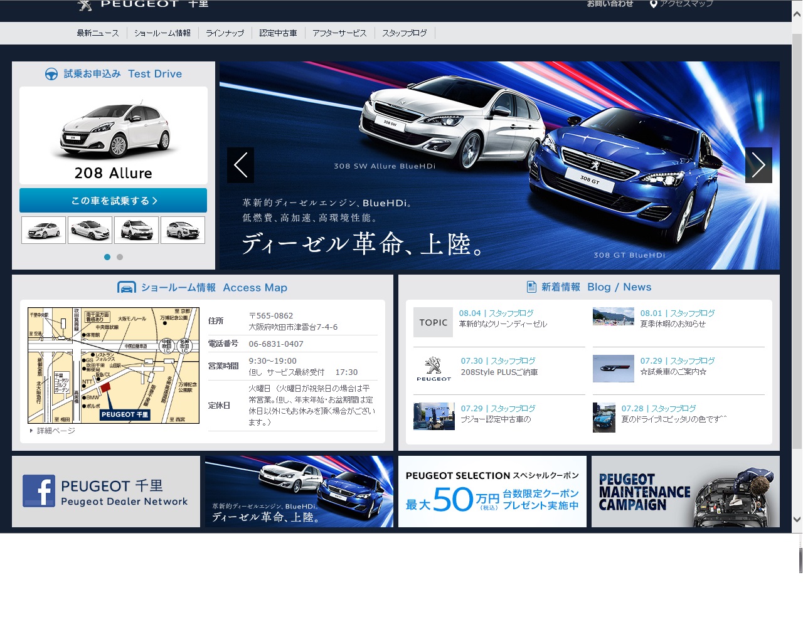803x642 pixels.
Task: Select the fourth car thumbnail in test drive row
Action: 183,229
